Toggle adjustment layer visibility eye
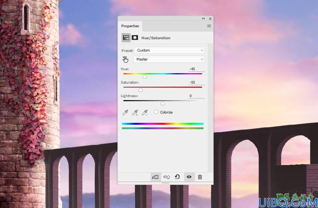Screen dimensions: 318x208 tap(189, 177)
